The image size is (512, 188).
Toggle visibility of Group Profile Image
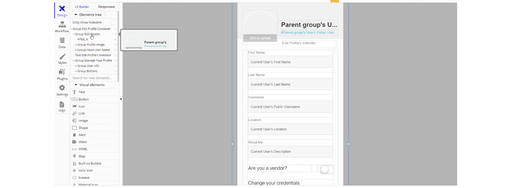point(116,45)
